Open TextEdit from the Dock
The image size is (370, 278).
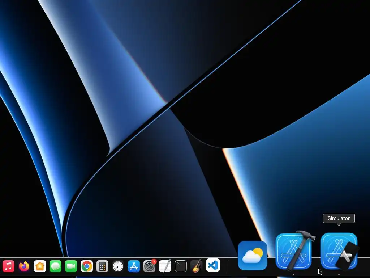click(x=165, y=266)
